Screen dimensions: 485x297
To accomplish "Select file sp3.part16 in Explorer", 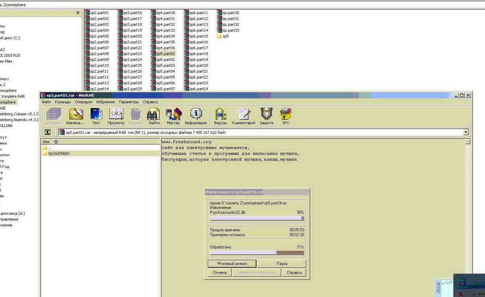I will pyautogui.click(x=130, y=13).
